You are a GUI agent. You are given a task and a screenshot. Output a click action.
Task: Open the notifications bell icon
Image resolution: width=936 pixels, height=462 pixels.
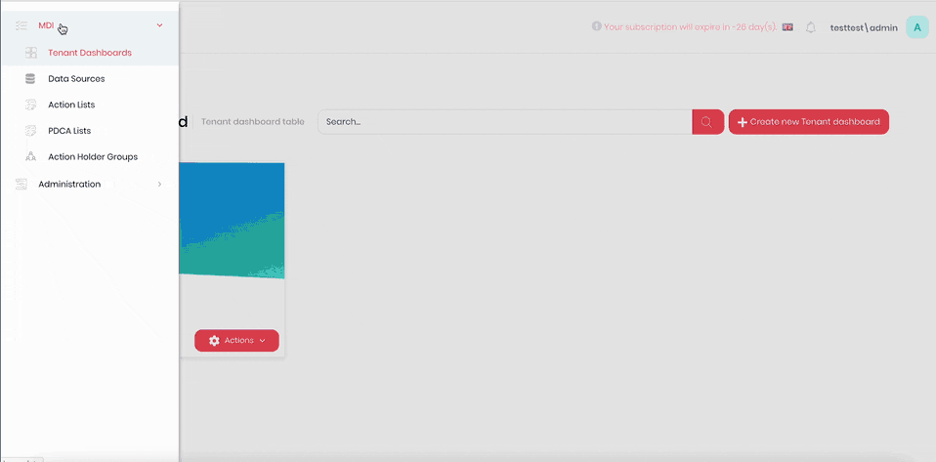[811, 27]
